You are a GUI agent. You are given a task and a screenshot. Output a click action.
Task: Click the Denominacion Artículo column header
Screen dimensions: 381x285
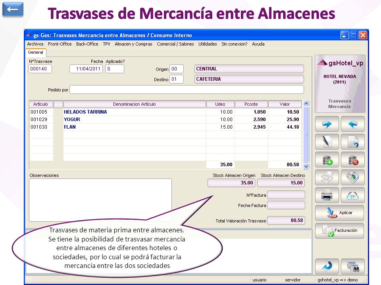click(135, 104)
